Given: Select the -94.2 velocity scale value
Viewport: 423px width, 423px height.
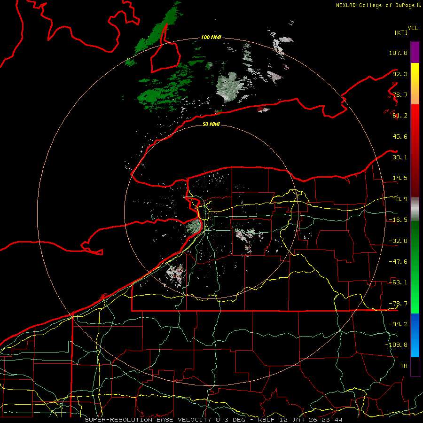Looking at the screenshot, I should click(x=398, y=324).
